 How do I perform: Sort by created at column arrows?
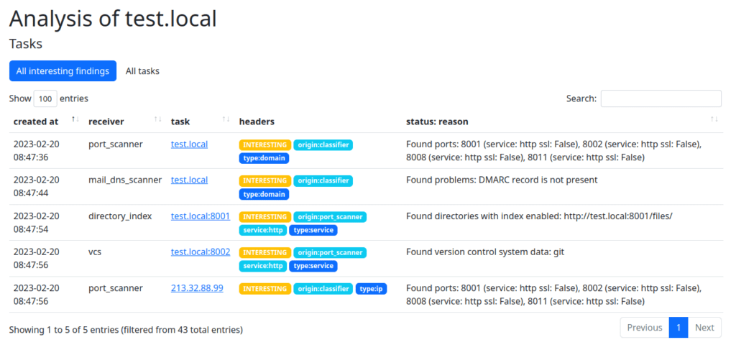(x=75, y=121)
